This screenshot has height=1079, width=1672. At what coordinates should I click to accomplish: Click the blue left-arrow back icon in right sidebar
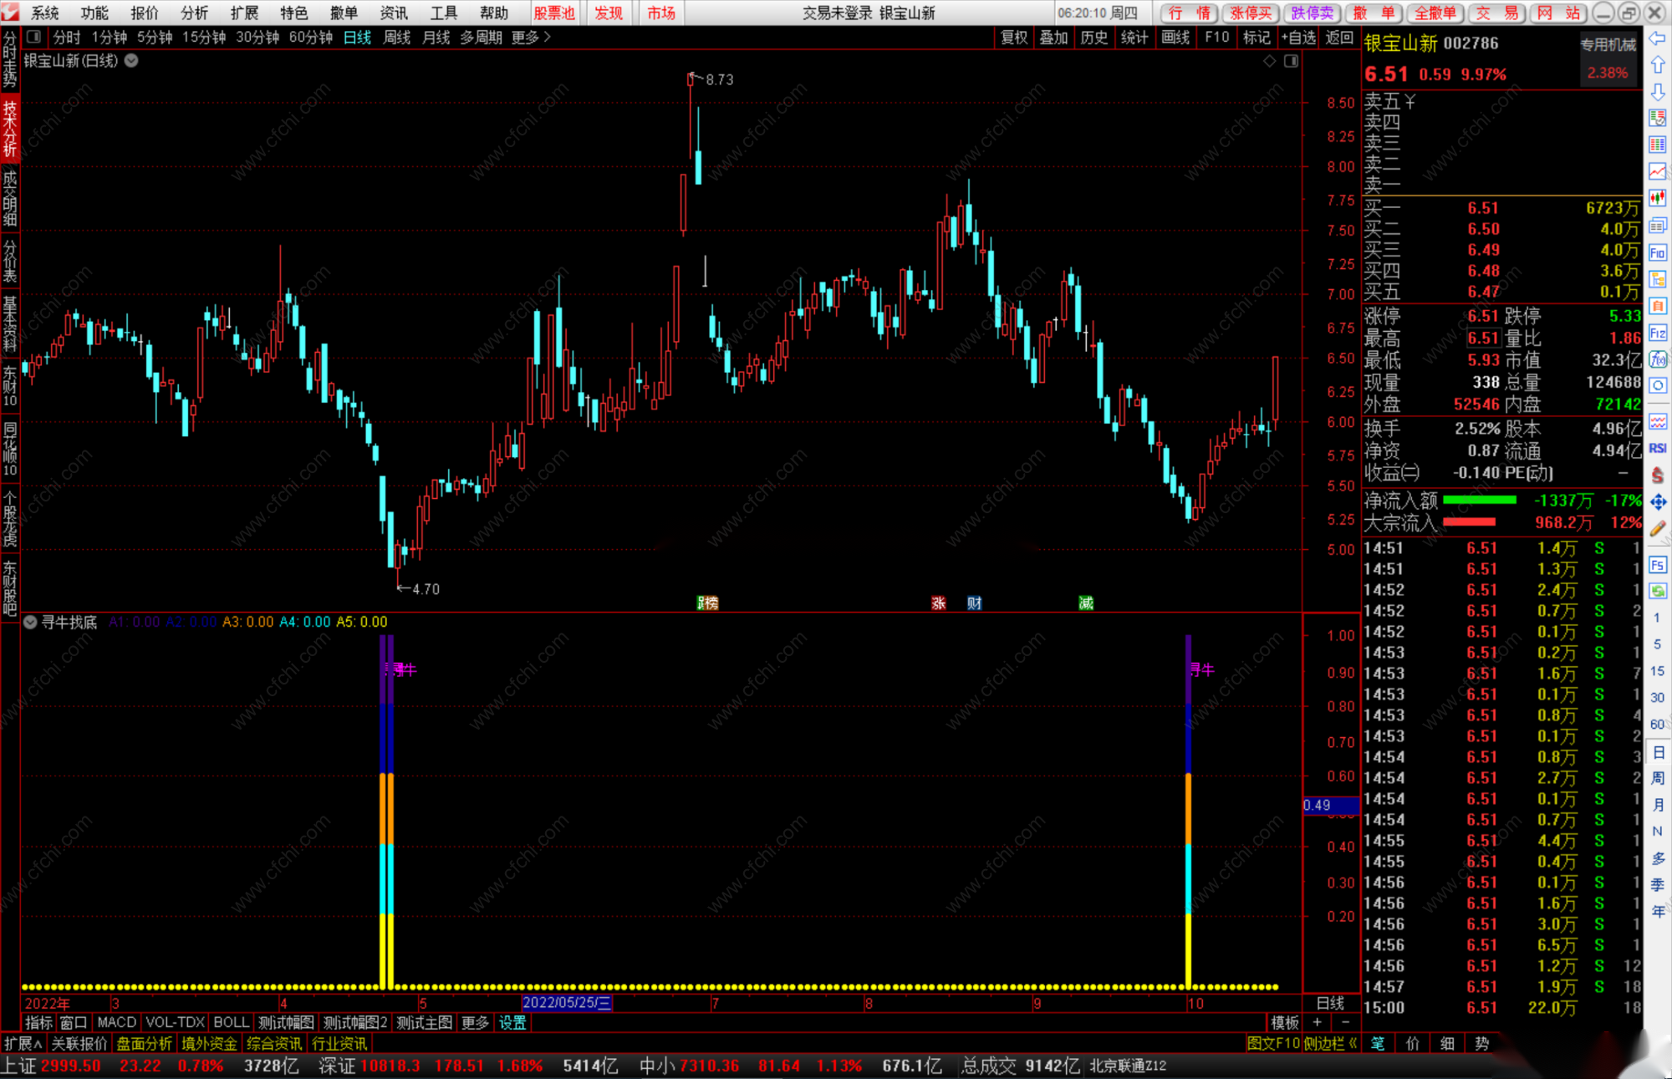(x=1658, y=38)
